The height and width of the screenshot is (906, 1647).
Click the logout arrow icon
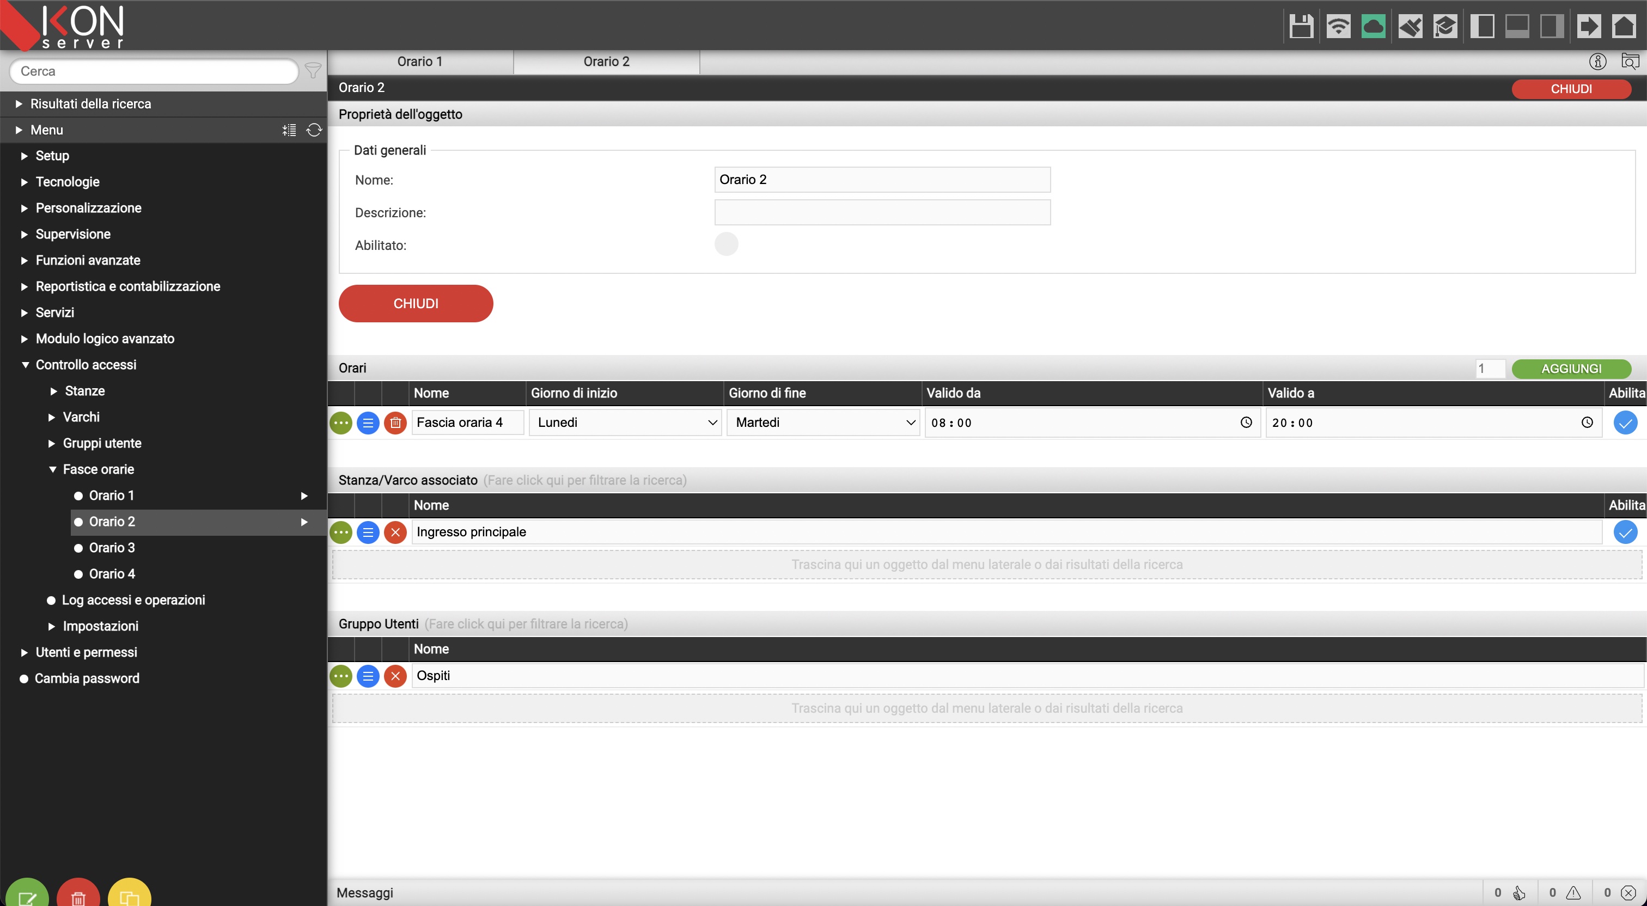click(1589, 26)
